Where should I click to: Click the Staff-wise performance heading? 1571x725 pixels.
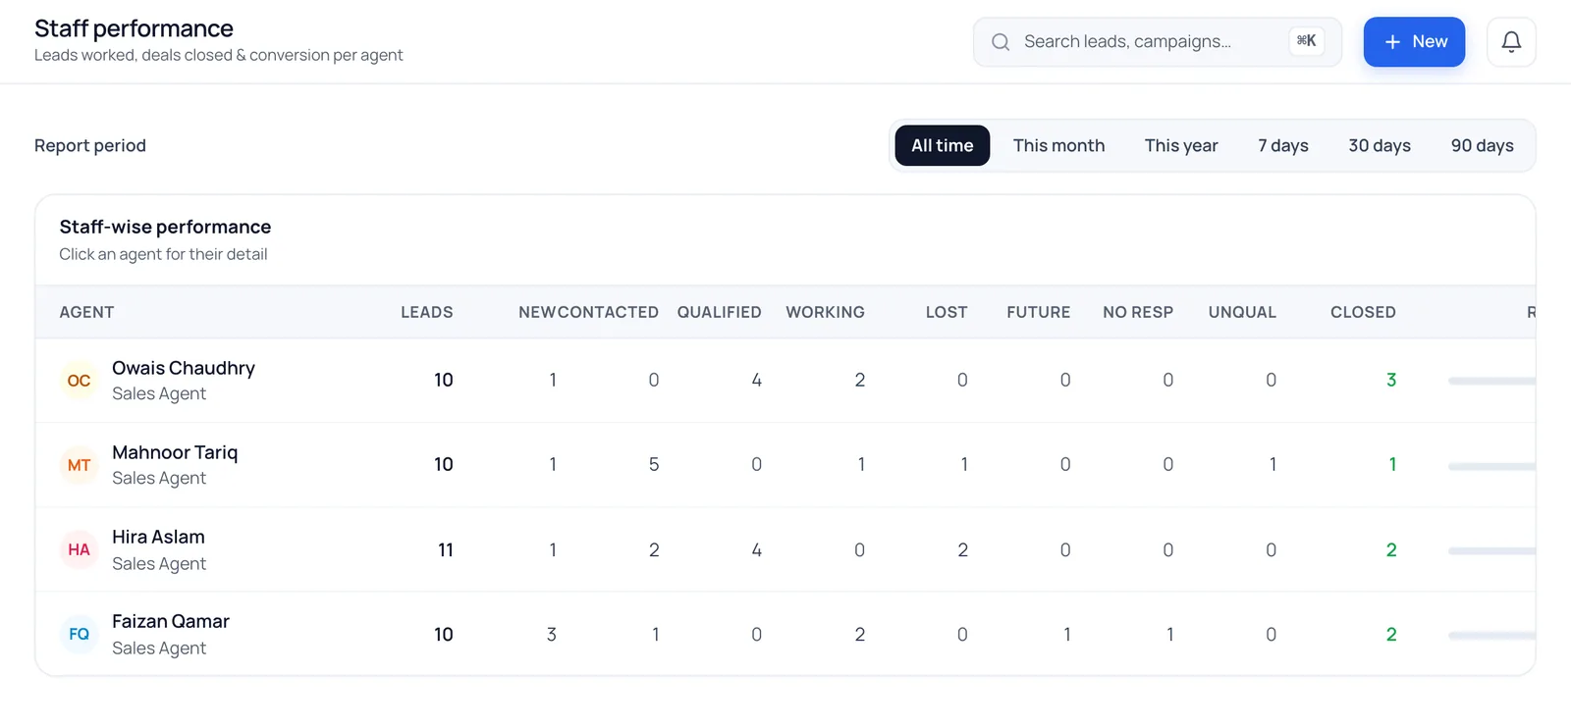coord(165,227)
